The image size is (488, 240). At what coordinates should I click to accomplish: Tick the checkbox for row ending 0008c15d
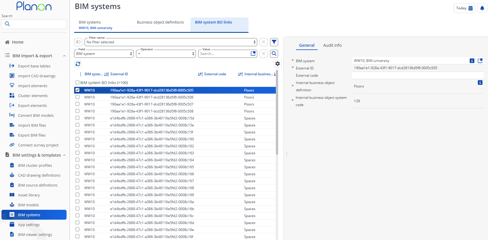pyautogui.click(x=77, y=118)
